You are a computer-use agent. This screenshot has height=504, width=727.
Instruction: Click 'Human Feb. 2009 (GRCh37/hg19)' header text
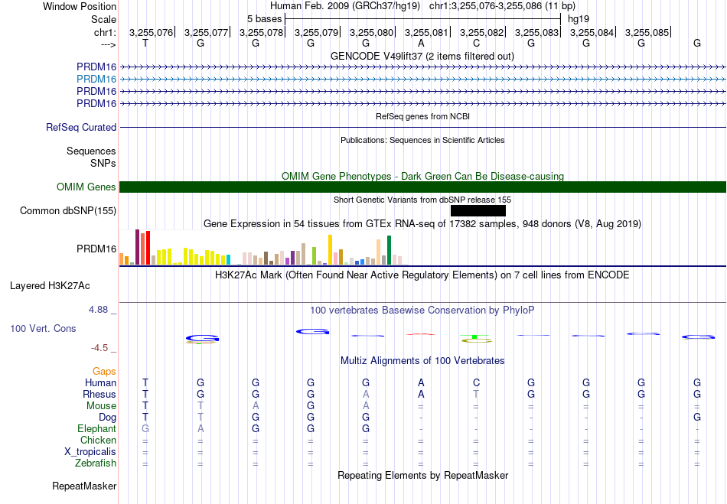(345, 6)
